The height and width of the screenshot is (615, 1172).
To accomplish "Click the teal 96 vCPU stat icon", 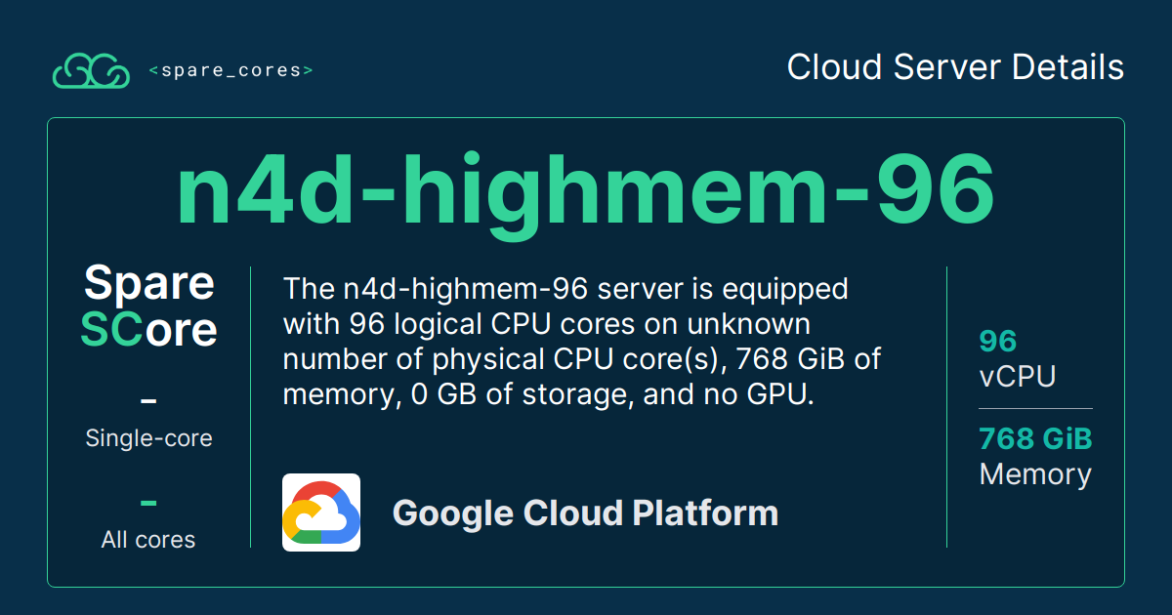I will pos(997,342).
